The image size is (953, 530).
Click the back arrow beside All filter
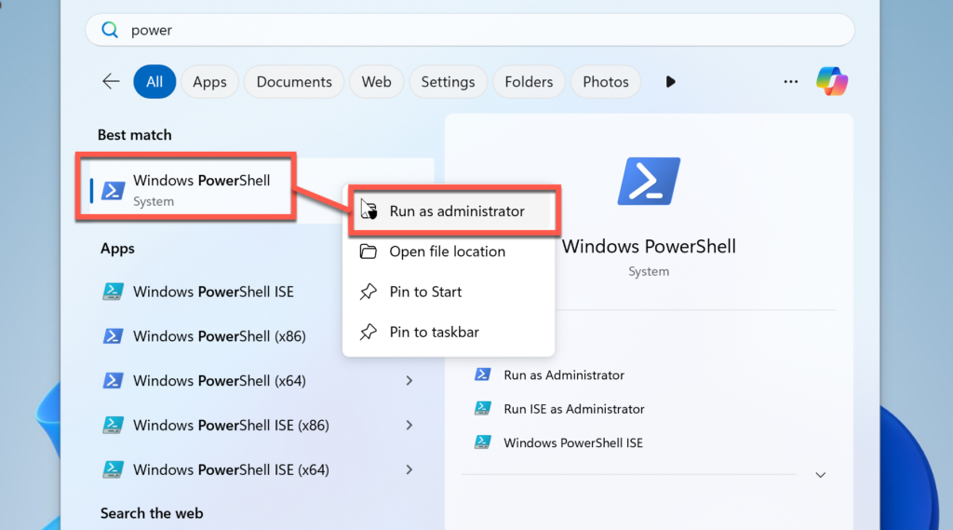tap(111, 82)
